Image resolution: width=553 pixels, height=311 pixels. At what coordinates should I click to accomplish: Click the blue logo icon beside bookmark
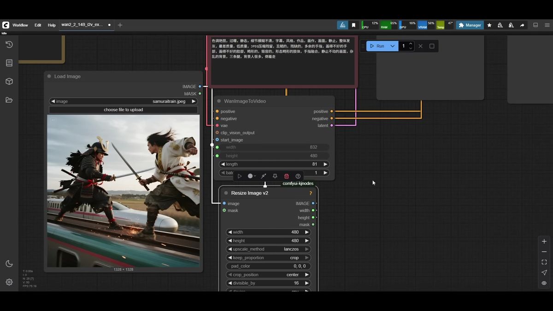342,25
